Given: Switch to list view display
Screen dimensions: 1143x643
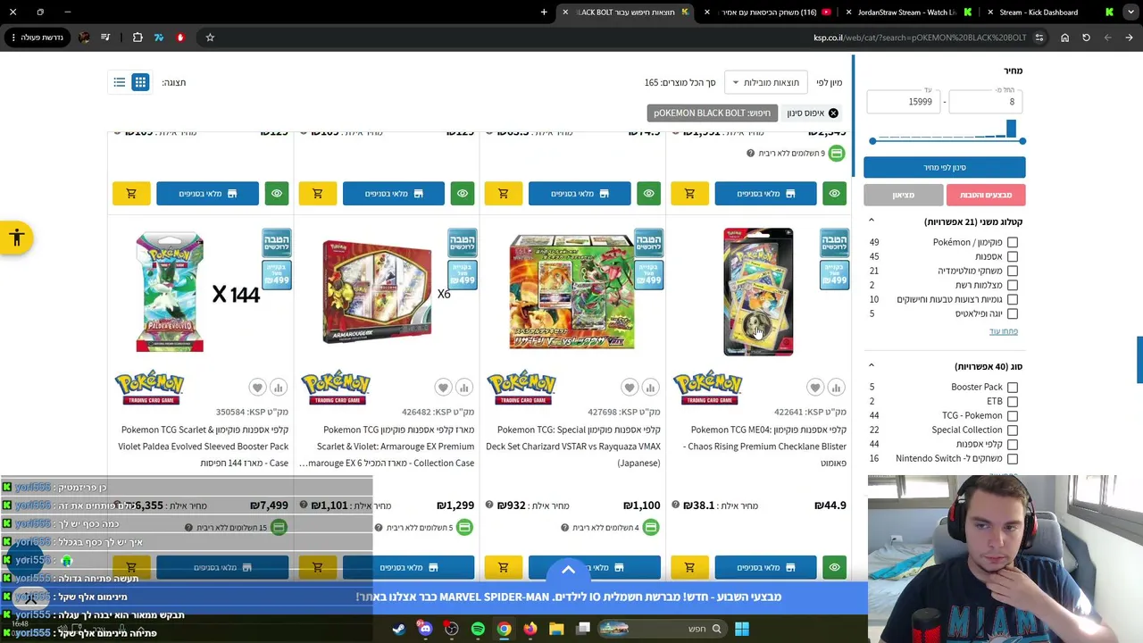Looking at the screenshot, I should click(120, 82).
